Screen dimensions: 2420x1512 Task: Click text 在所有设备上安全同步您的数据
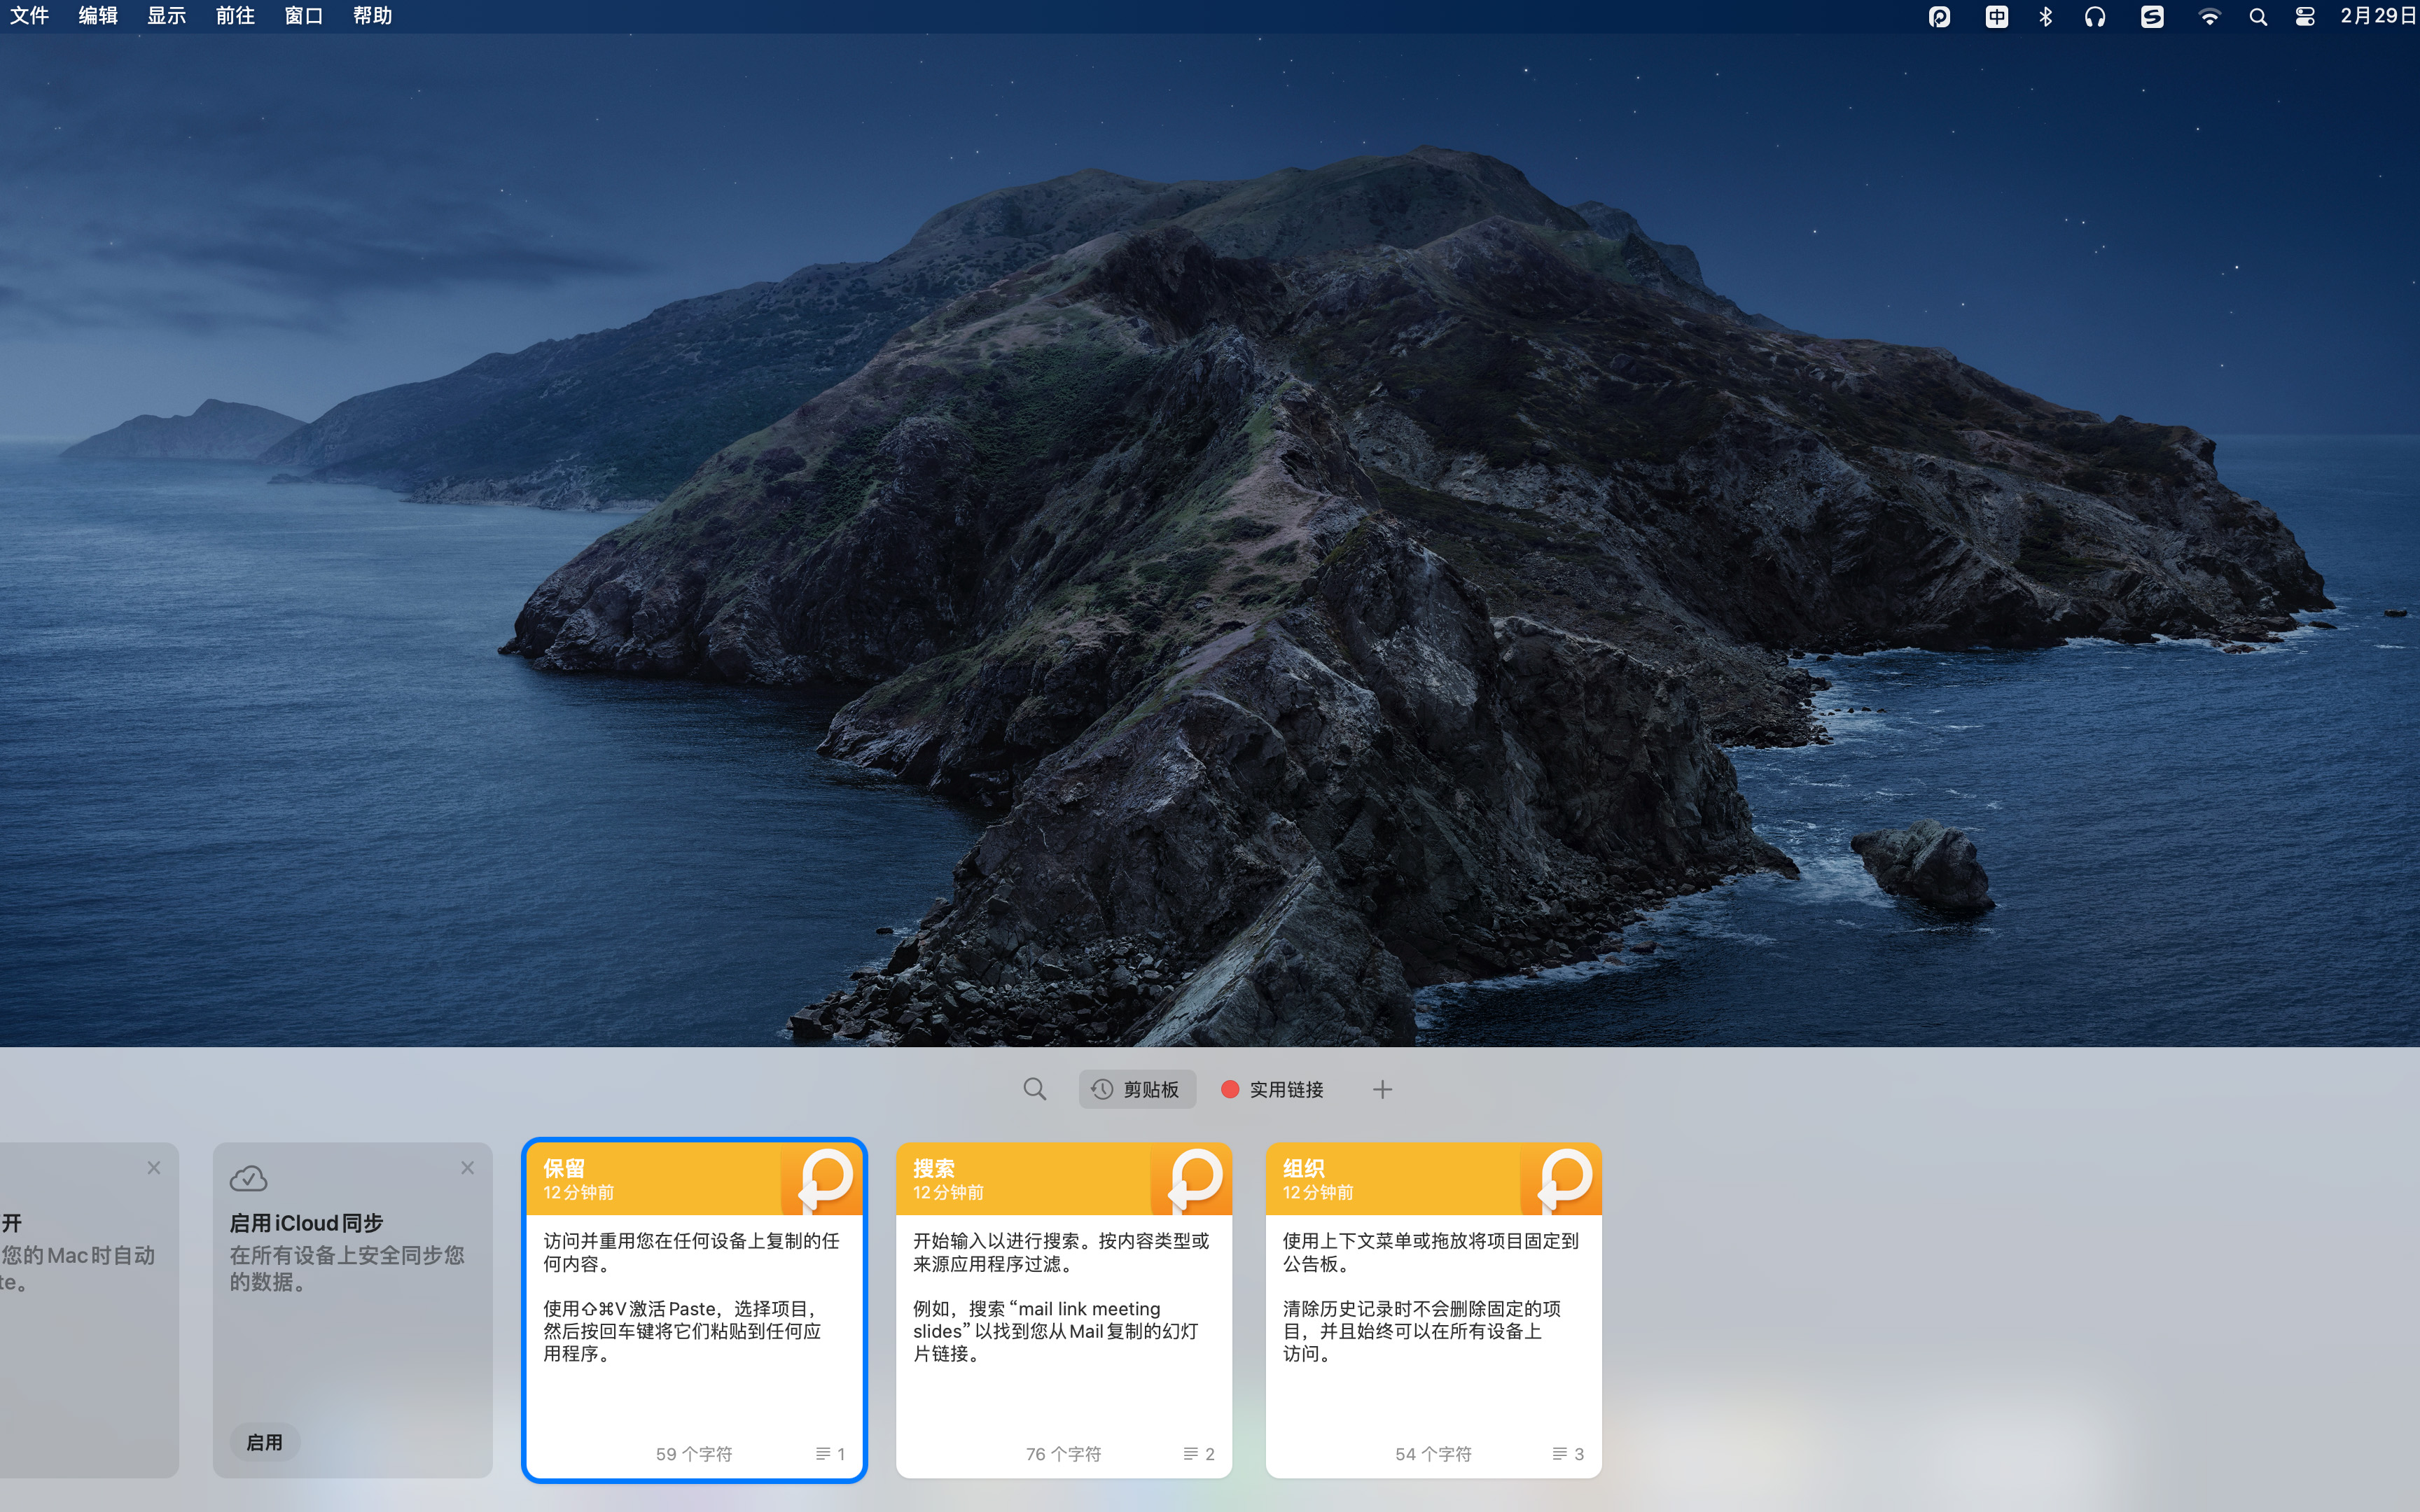pyautogui.click(x=347, y=1268)
